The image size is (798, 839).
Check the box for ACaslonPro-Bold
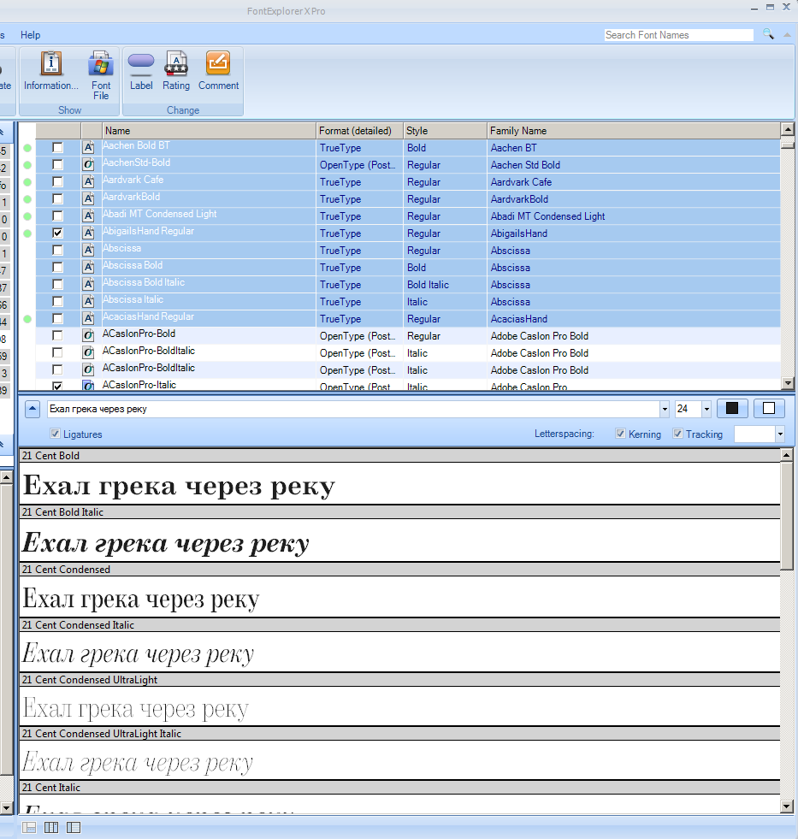57,336
